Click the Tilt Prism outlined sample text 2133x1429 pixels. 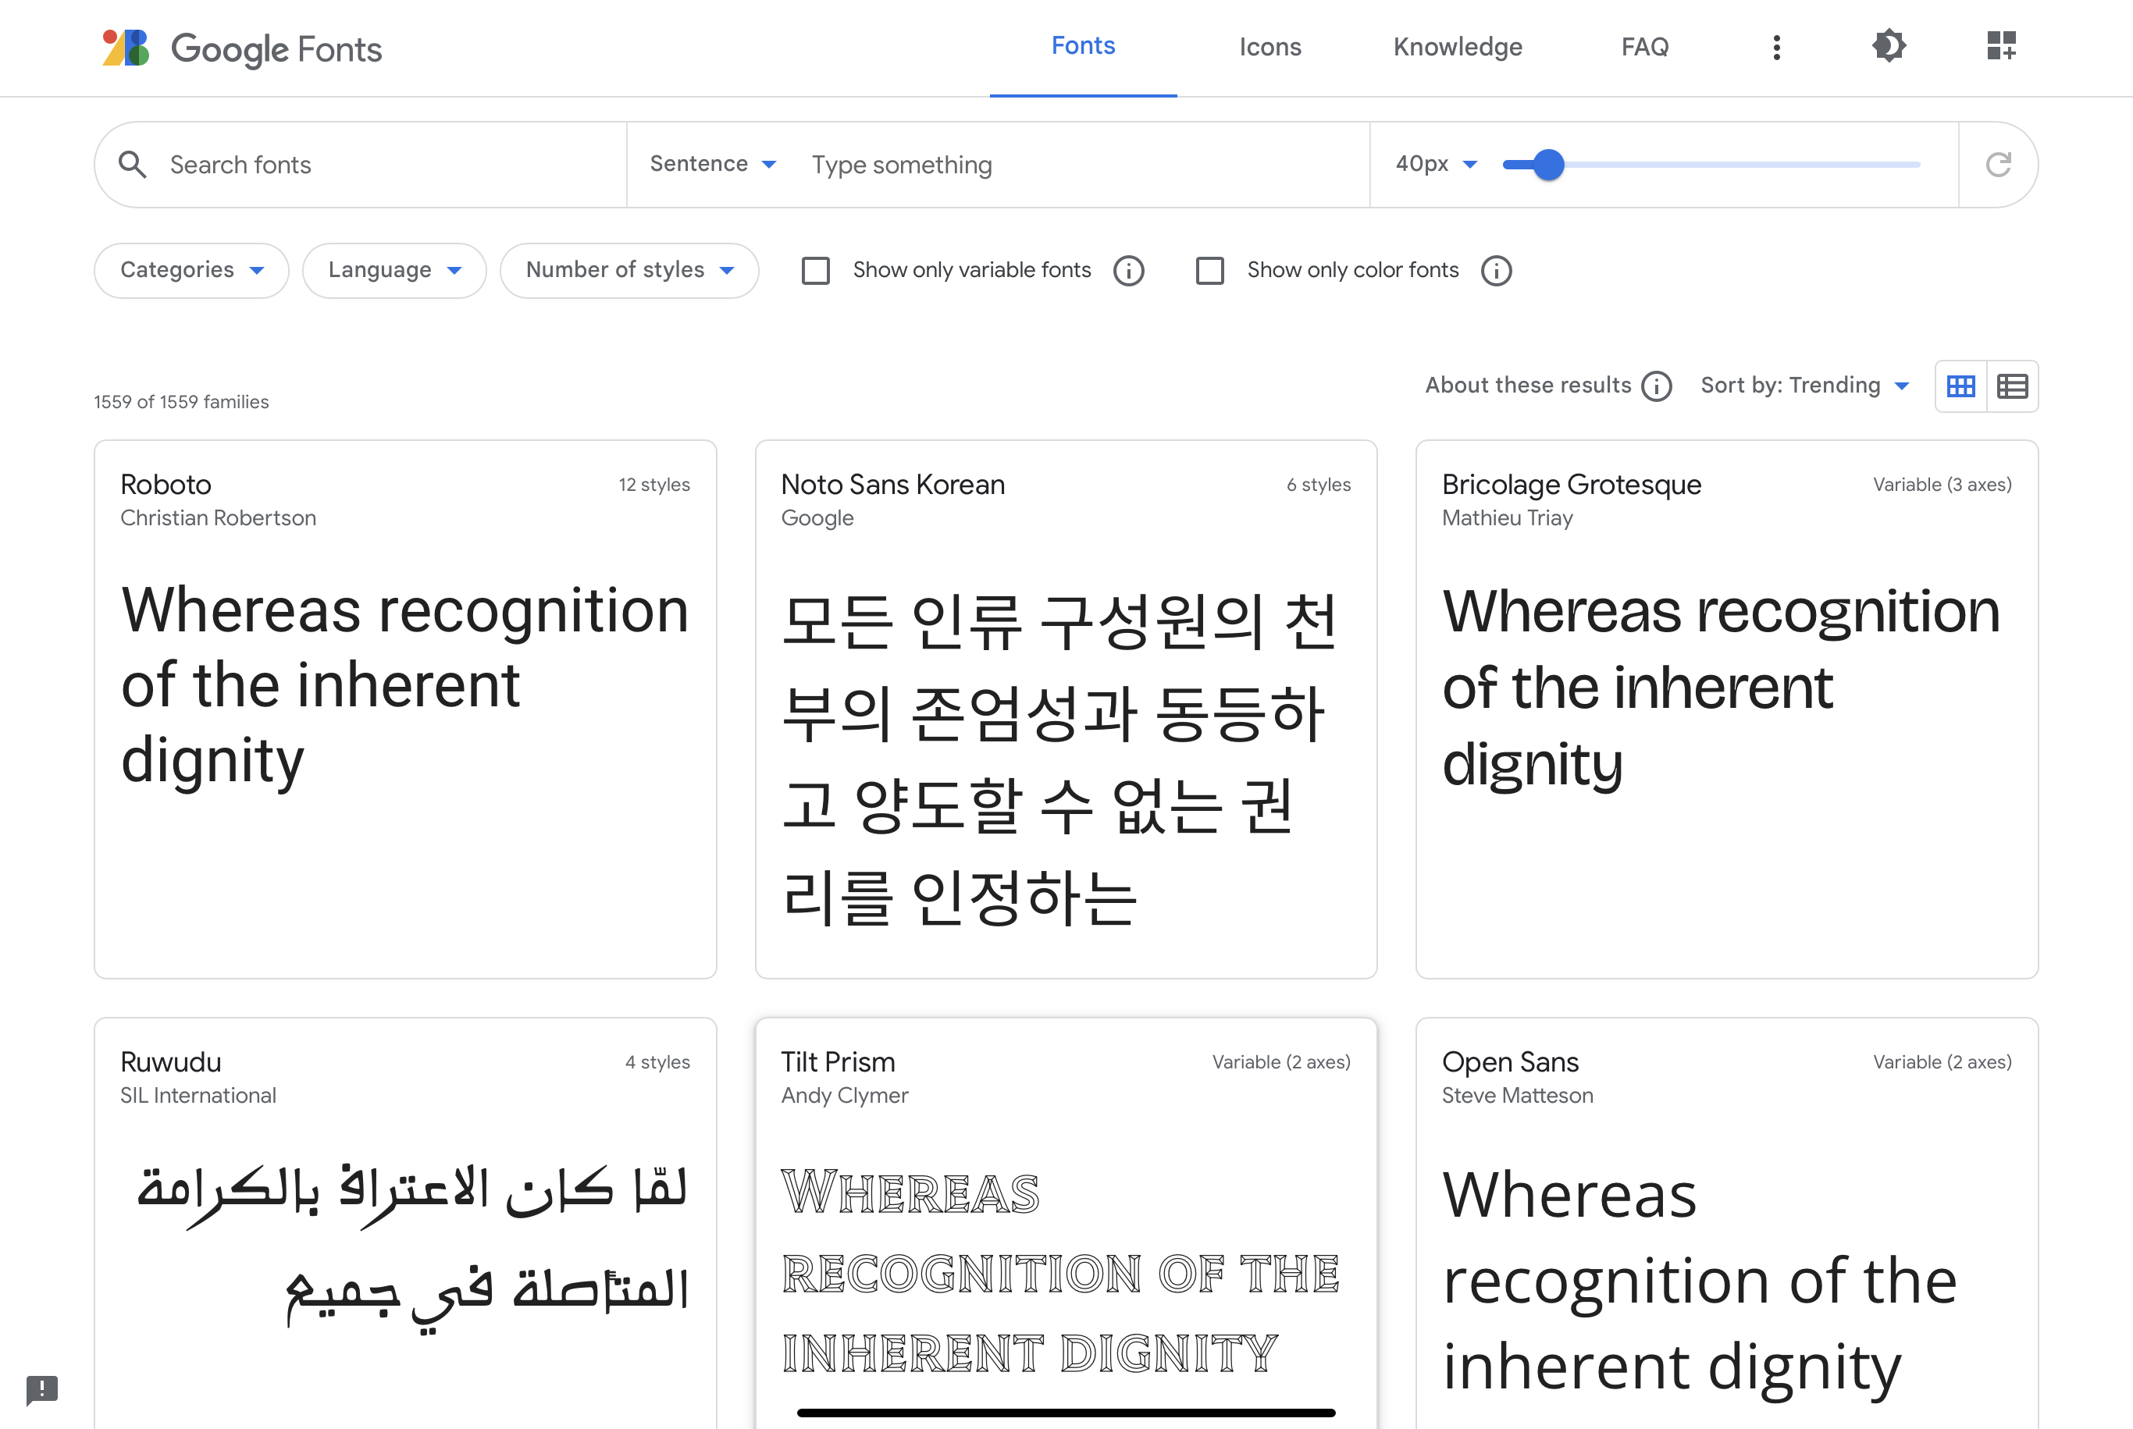click(x=1060, y=1272)
